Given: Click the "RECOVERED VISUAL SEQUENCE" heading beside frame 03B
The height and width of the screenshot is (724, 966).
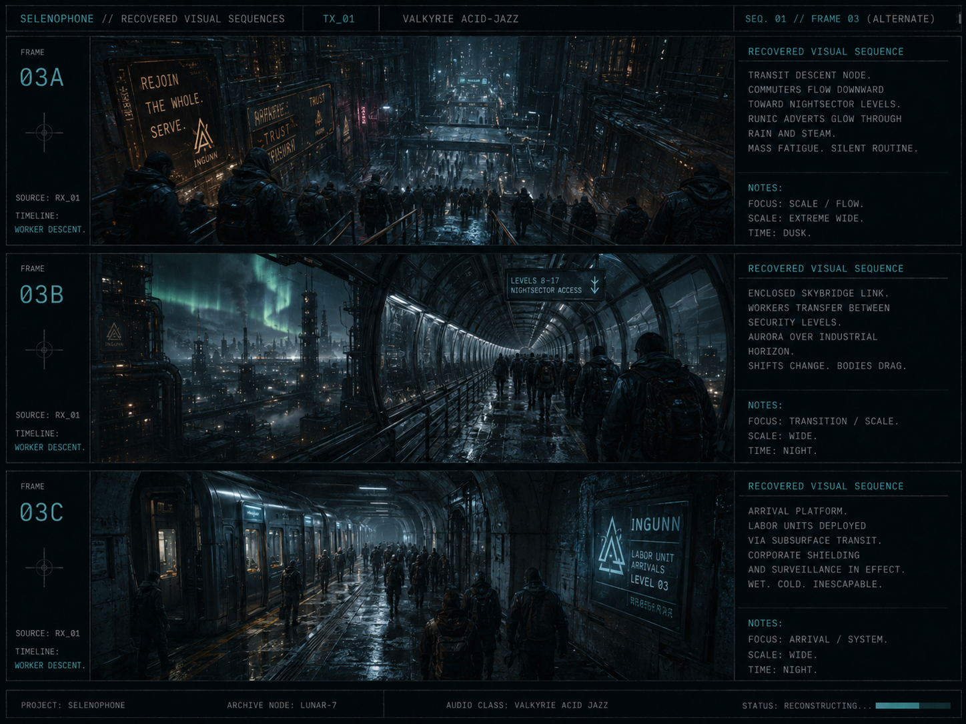Looking at the screenshot, I should [x=826, y=269].
